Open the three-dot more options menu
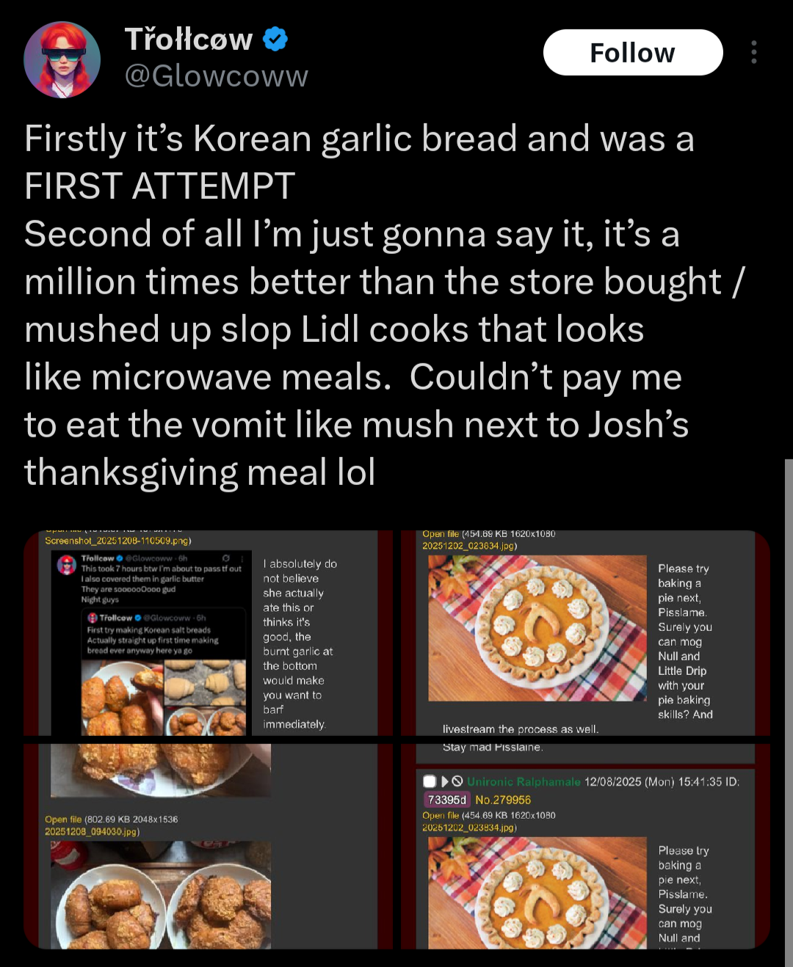The width and height of the screenshot is (793, 967). [753, 52]
